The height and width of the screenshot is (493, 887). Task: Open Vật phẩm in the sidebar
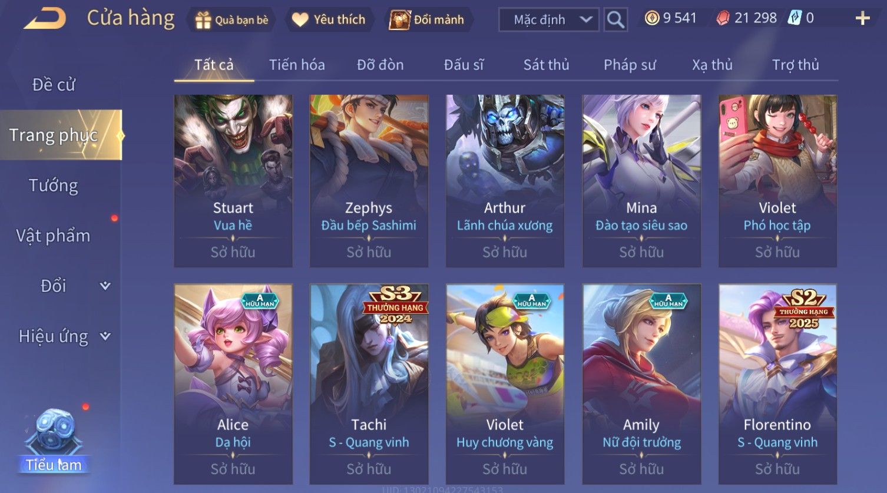[53, 236]
